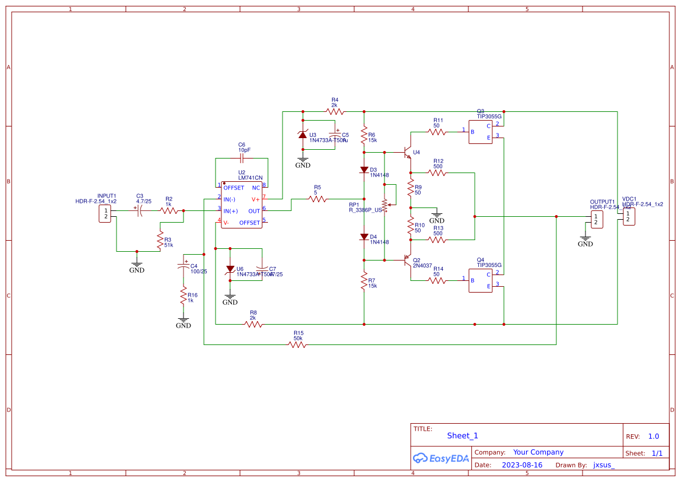Select the IN(-) pin label
Image resolution: width=681 pixels, height=482 pixels.
[x=230, y=199]
